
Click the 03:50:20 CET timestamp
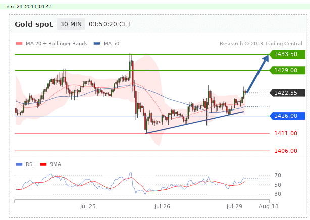click(110, 24)
